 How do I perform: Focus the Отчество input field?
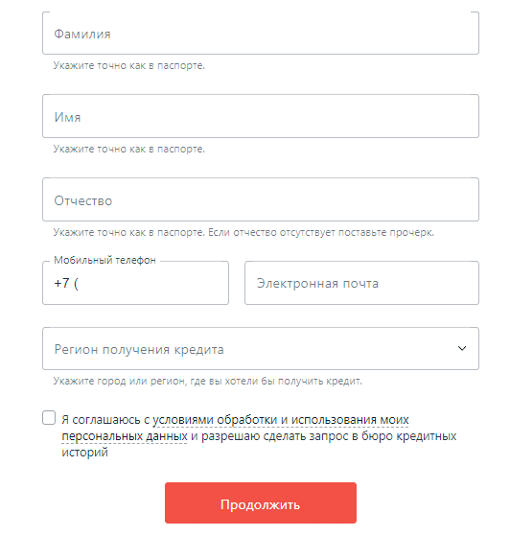(x=261, y=199)
